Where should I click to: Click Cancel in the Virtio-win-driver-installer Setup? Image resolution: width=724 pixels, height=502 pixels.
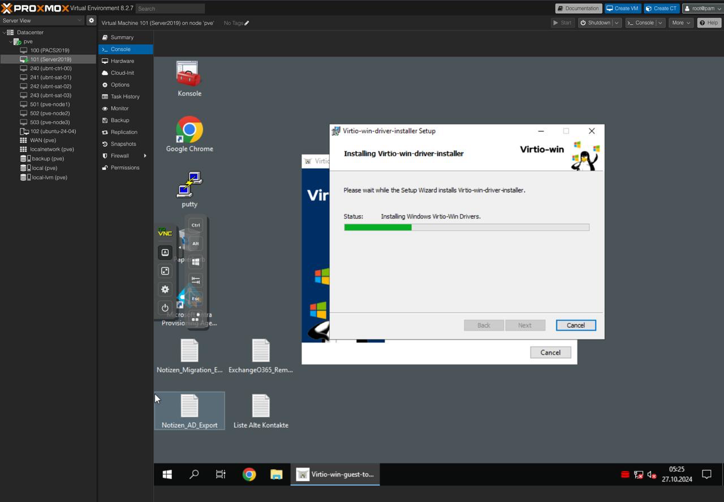576,325
